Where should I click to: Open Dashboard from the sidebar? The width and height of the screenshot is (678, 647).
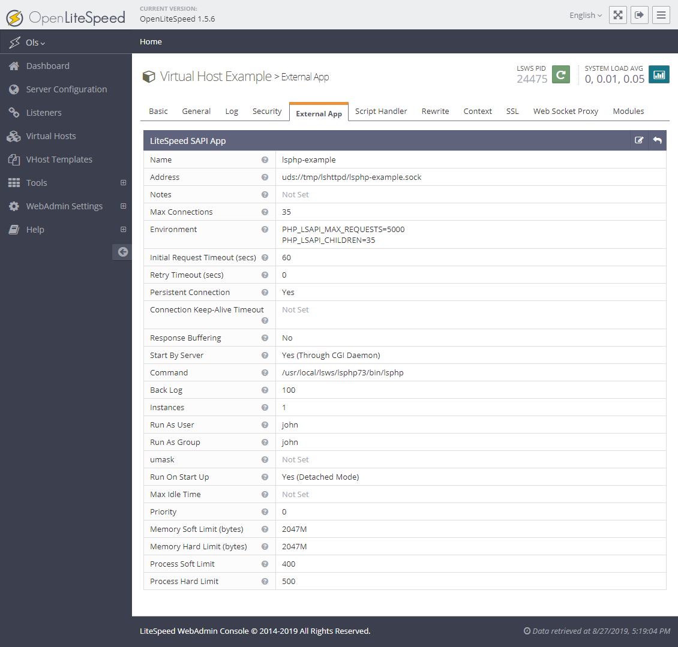pos(47,66)
